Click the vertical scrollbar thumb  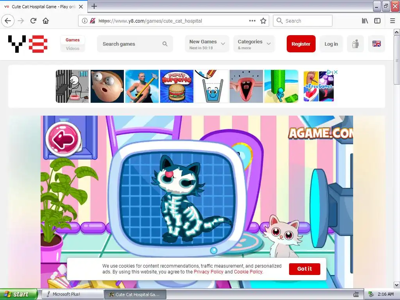(397, 60)
